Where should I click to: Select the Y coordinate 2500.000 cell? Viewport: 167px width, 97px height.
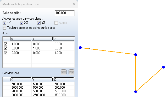(42, 95)
